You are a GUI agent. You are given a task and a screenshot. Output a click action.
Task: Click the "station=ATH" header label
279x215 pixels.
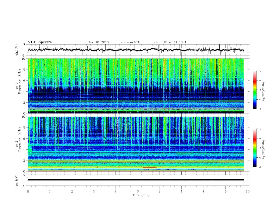(131, 42)
